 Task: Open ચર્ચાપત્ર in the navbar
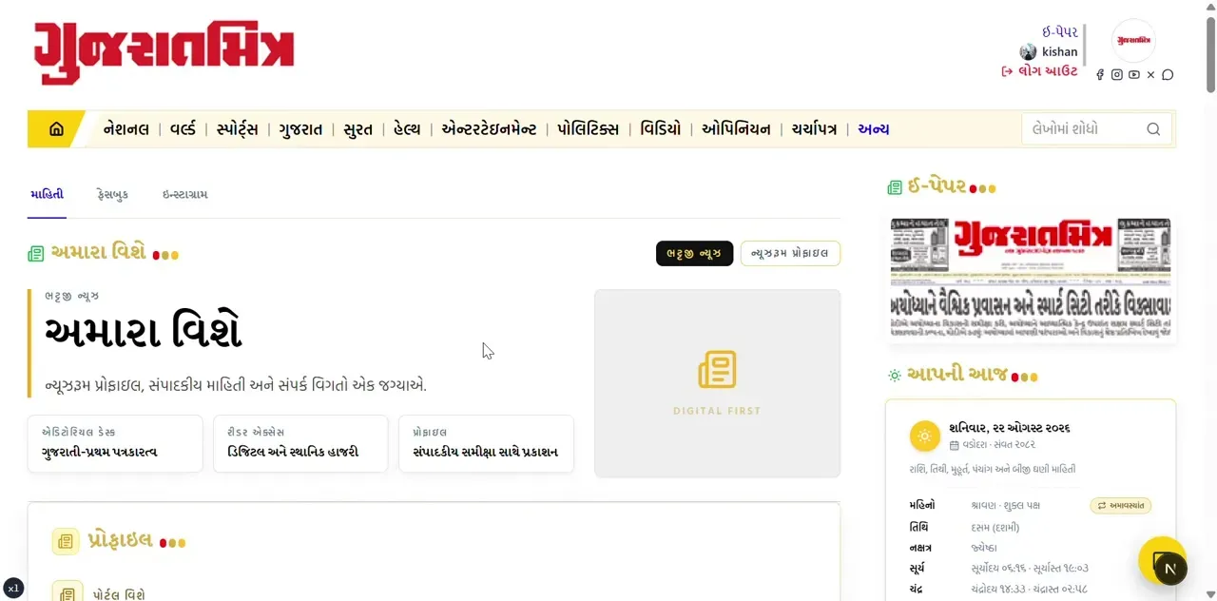click(x=814, y=129)
